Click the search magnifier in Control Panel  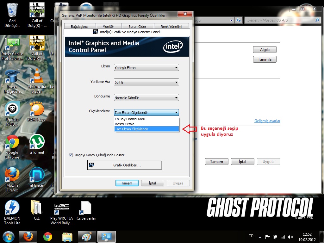(x=317, y=20)
